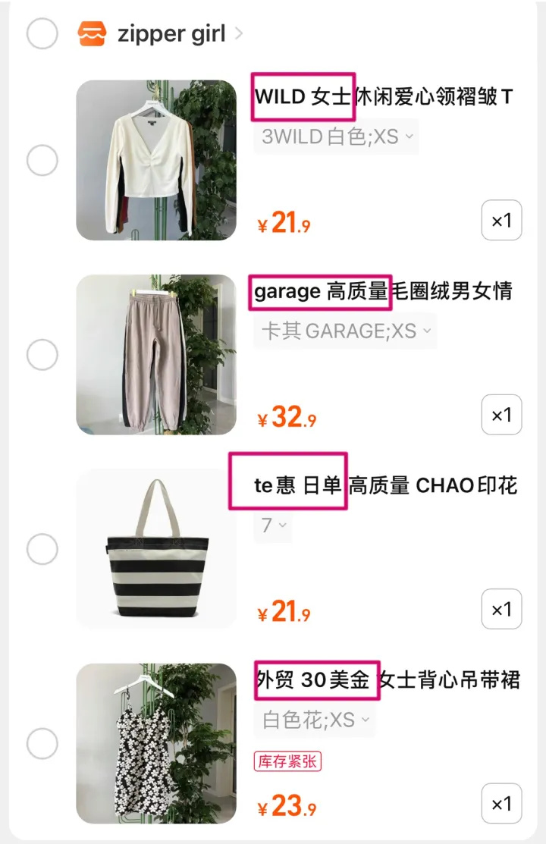View the black striped tote bag thumbnail
546x844 pixels.
[x=156, y=548]
